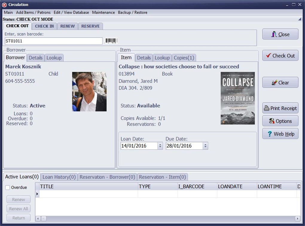
Task: Click the row indicator arrow in loans grid
Action: tap(37, 194)
